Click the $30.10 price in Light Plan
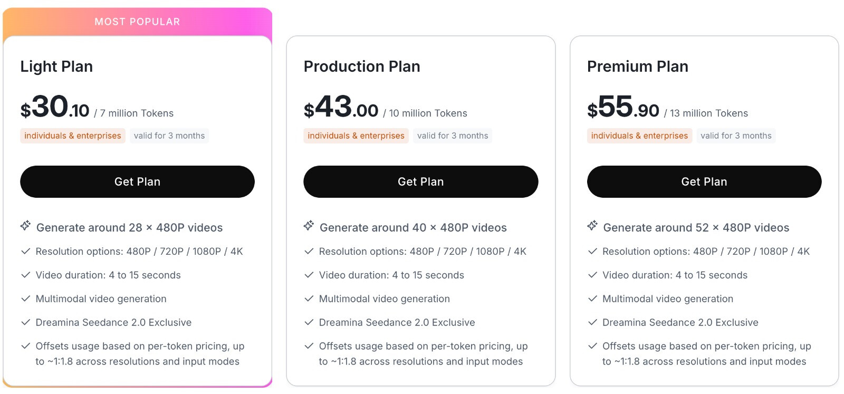 55,107
